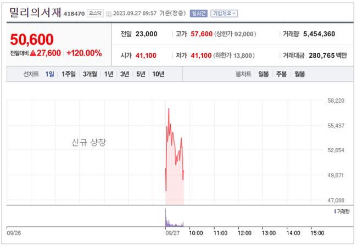Viewport: 357px width, 246px height.
Task: Click the 10:00 time axis label
Action: tap(196, 233)
